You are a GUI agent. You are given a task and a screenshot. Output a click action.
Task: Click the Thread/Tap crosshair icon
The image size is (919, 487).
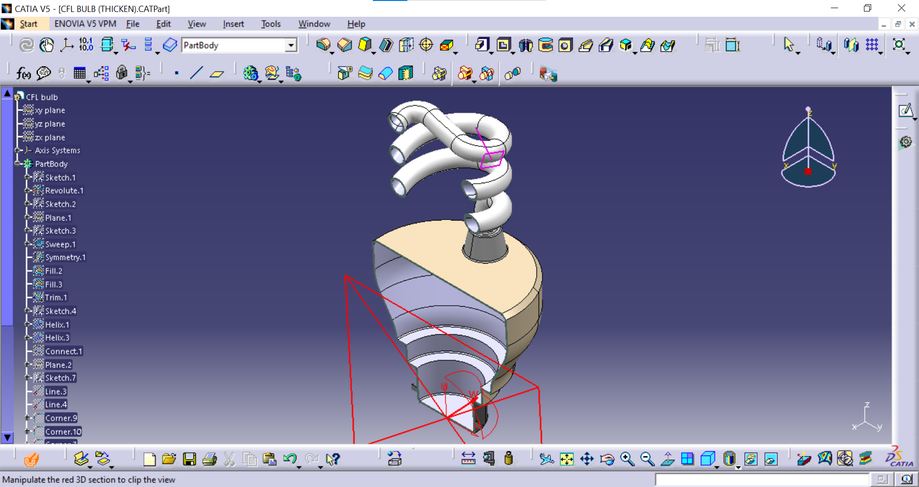point(426,45)
